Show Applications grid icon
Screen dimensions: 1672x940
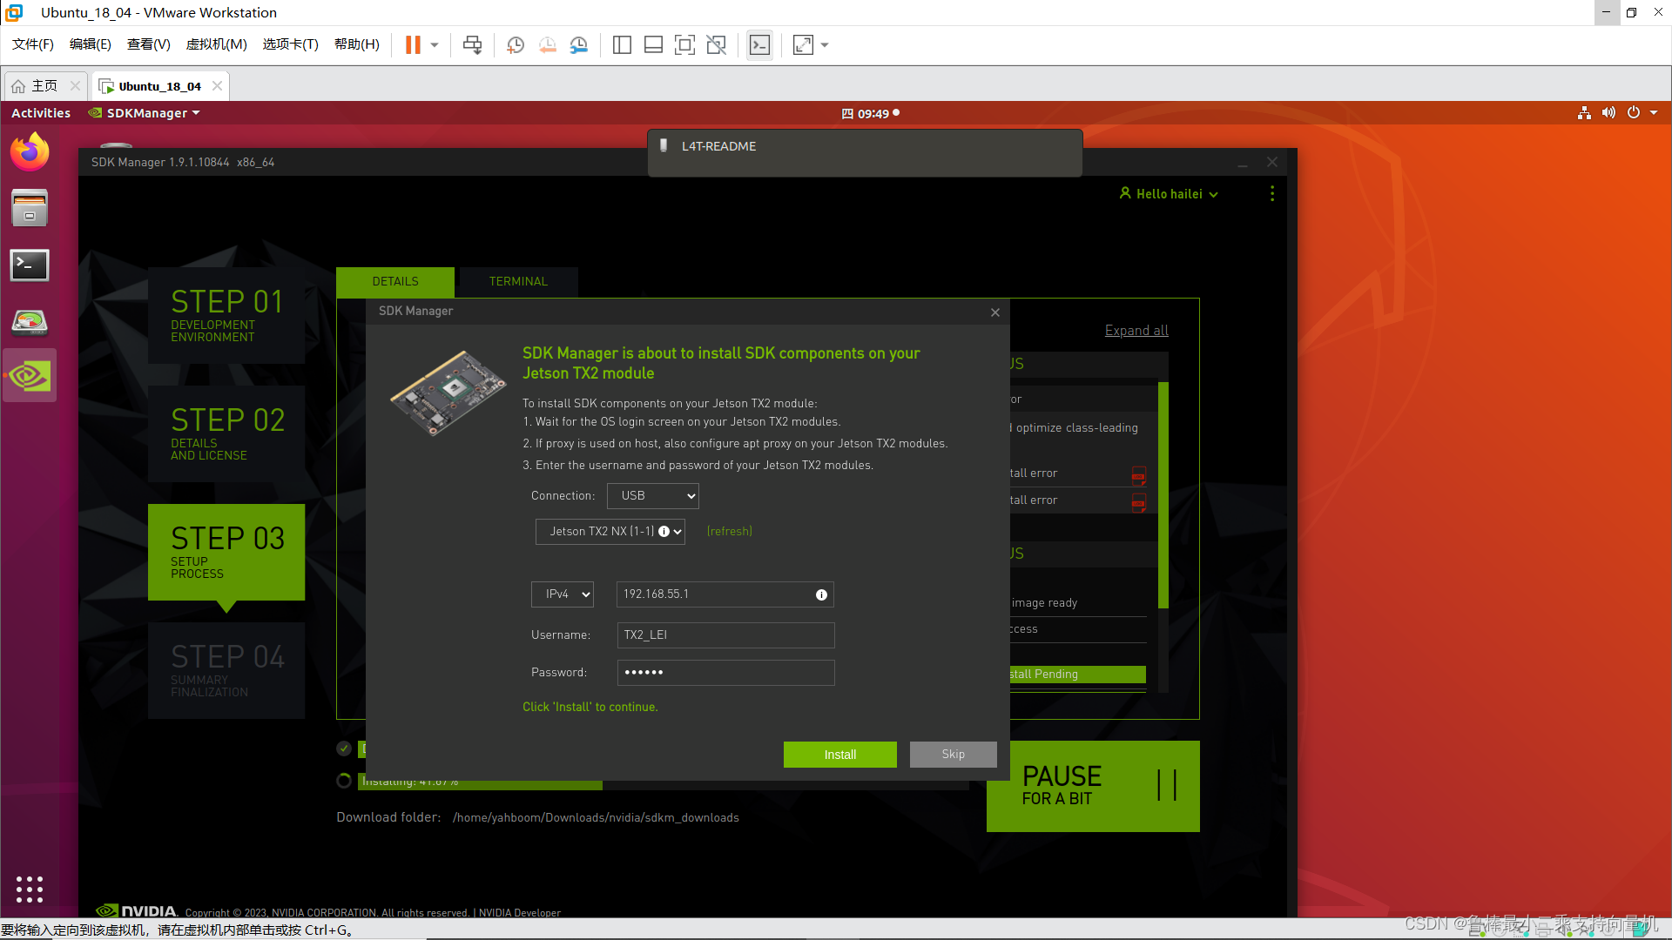[x=30, y=889]
